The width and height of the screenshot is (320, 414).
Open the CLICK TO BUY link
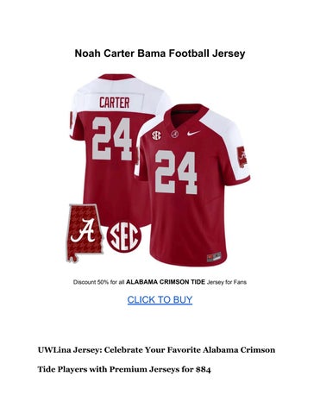tap(160, 300)
